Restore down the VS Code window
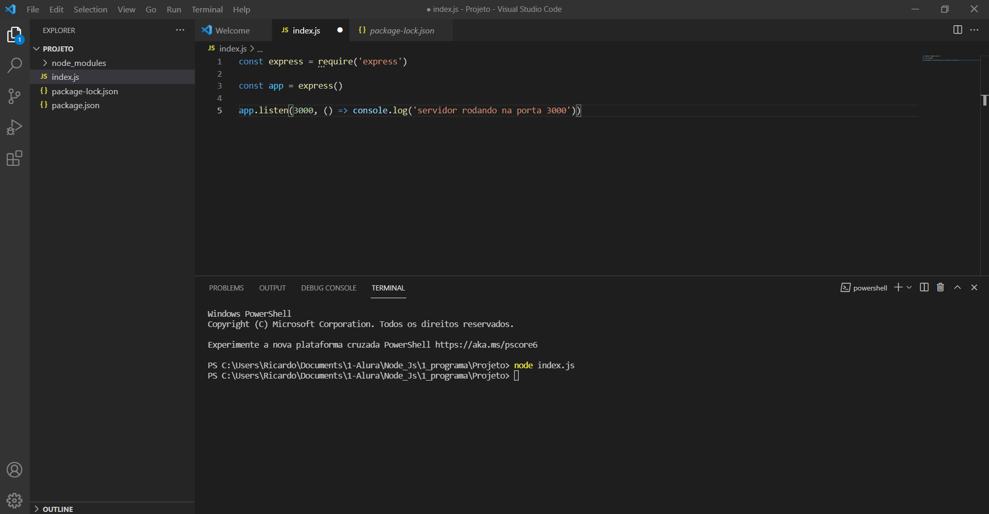The width and height of the screenshot is (989, 514). (945, 9)
